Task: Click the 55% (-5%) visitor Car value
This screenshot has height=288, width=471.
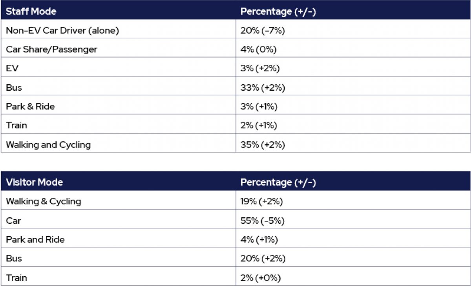Action: (x=263, y=221)
